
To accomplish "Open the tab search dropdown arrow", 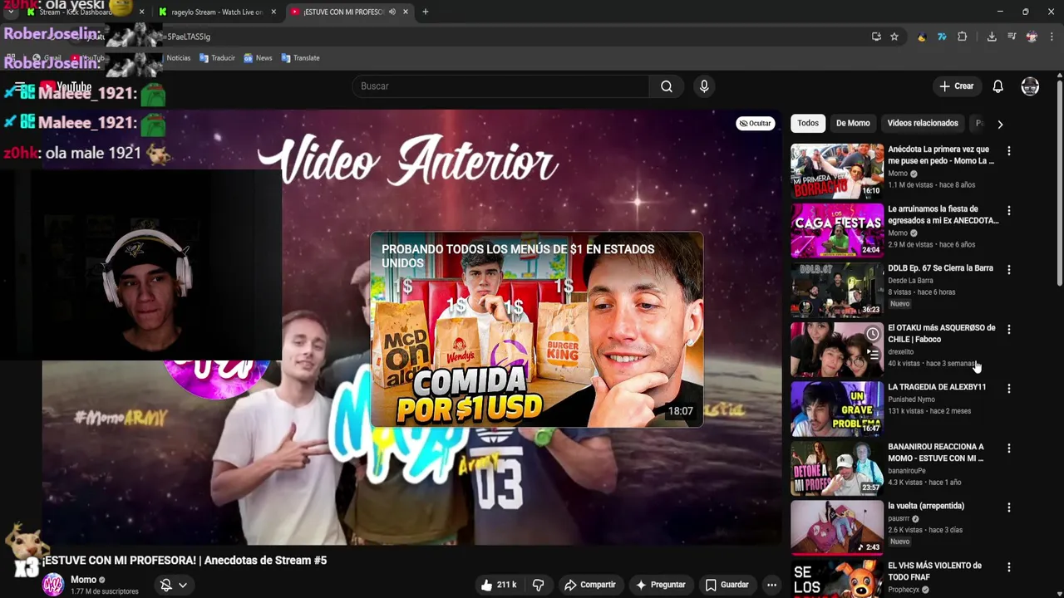I will click(10, 12).
